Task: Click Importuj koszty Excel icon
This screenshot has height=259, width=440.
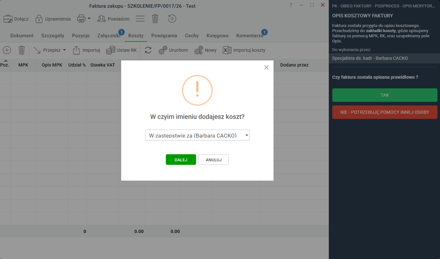Action: click(227, 50)
